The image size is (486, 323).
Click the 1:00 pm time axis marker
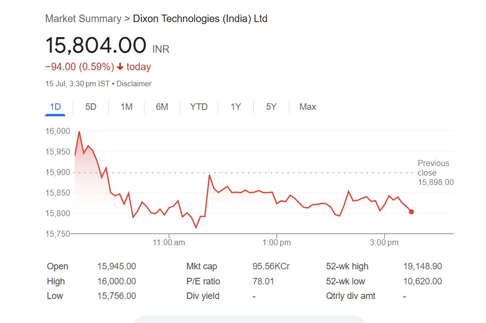pos(277,243)
